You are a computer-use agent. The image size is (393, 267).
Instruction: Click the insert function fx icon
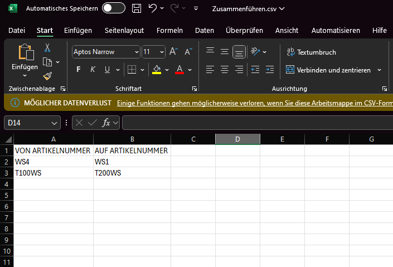(106, 123)
